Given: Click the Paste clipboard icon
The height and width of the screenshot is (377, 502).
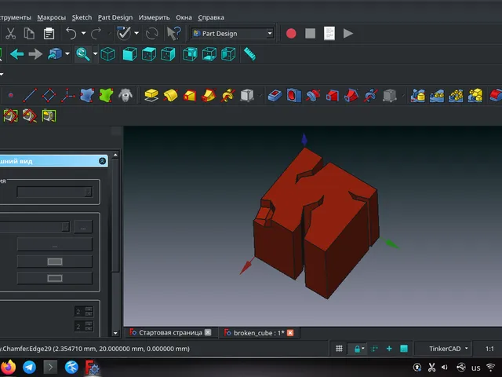Looking at the screenshot, I should (x=49, y=33).
